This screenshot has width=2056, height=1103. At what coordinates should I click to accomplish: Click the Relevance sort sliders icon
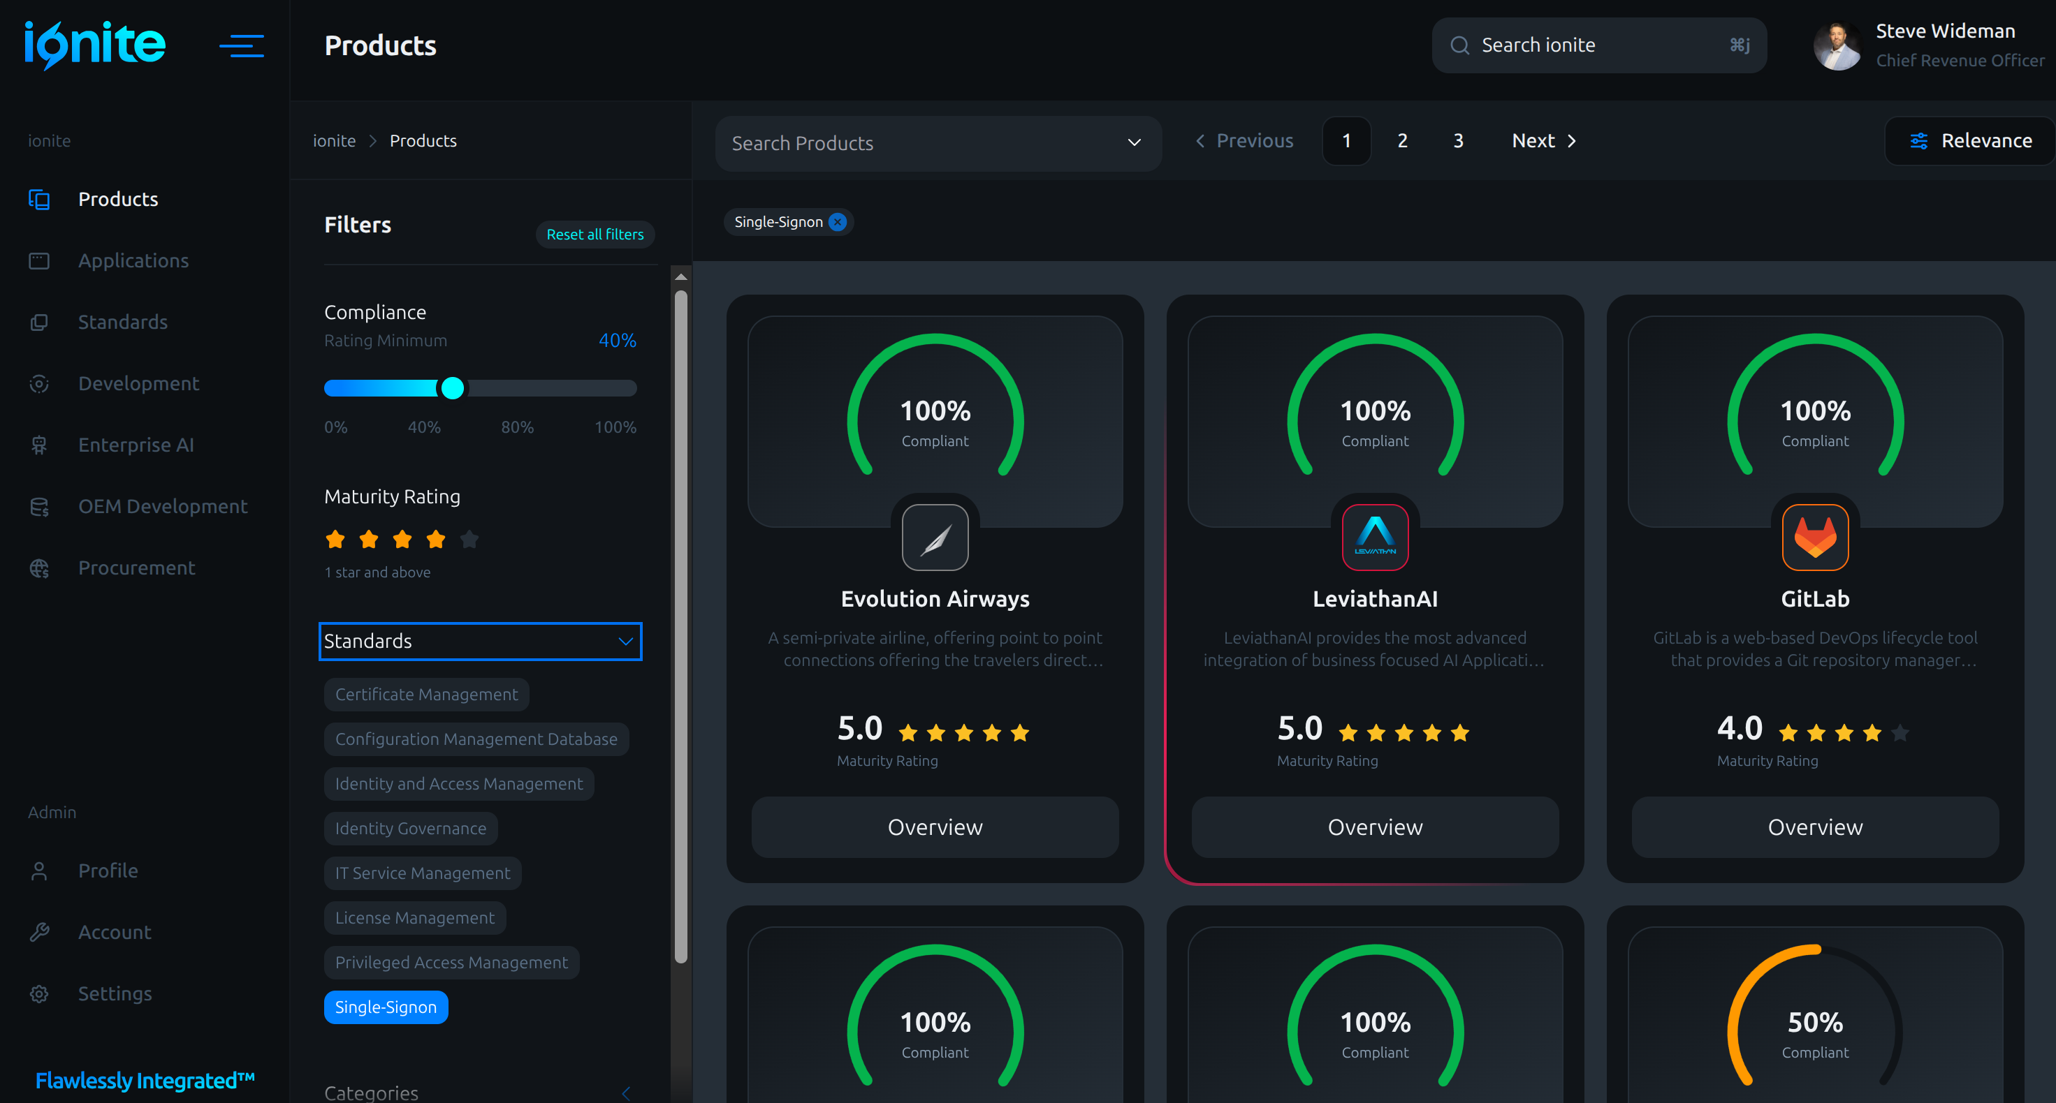point(1918,141)
